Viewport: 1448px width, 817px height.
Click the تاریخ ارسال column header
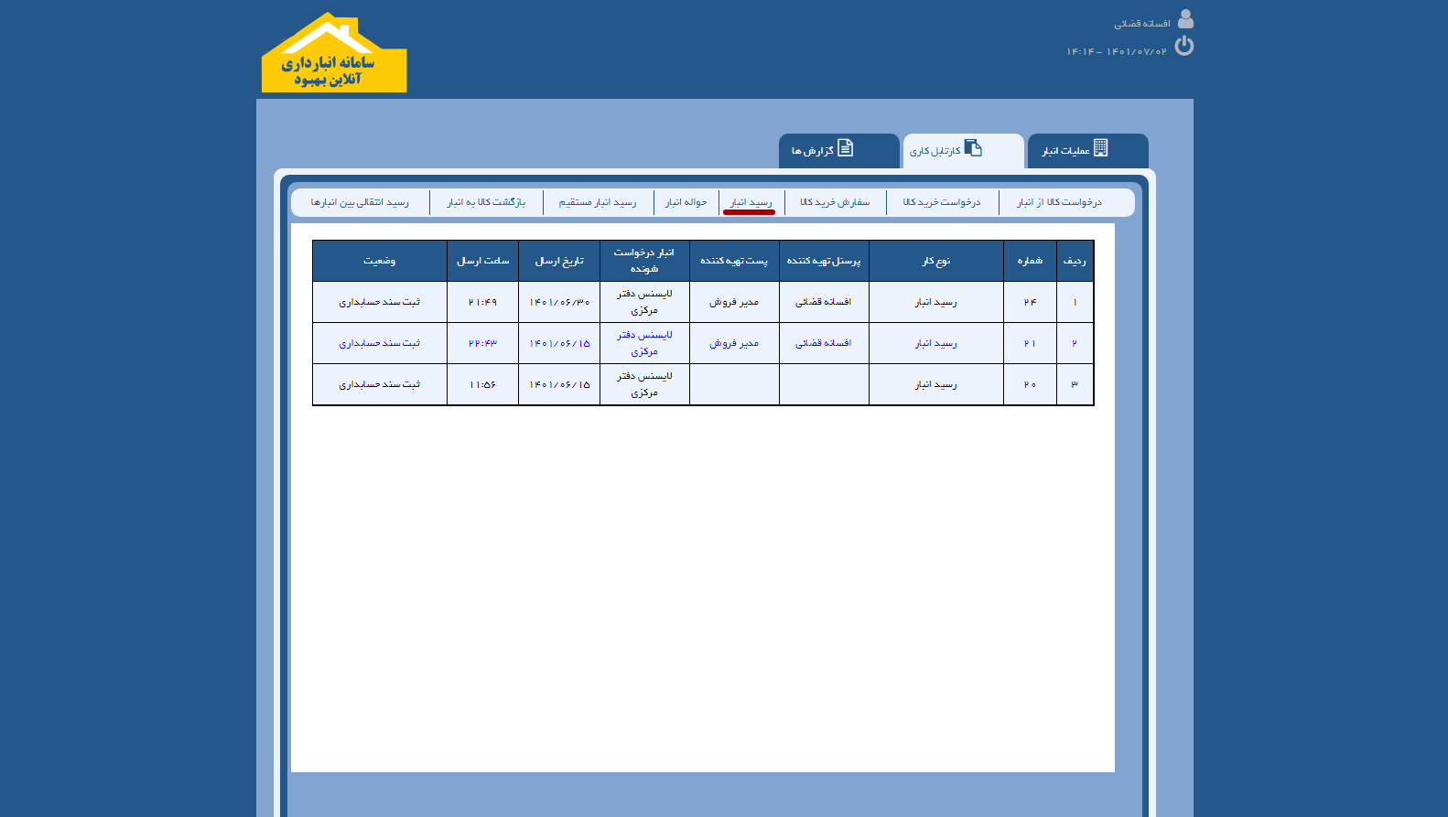click(559, 261)
